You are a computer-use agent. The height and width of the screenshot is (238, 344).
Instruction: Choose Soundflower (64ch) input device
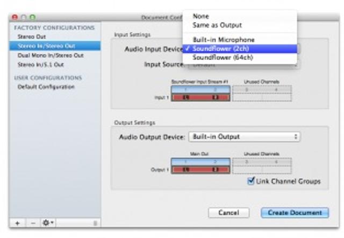click(240, 58)
